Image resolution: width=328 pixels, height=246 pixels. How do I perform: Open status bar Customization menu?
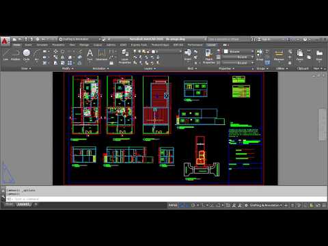pos(324,205)
